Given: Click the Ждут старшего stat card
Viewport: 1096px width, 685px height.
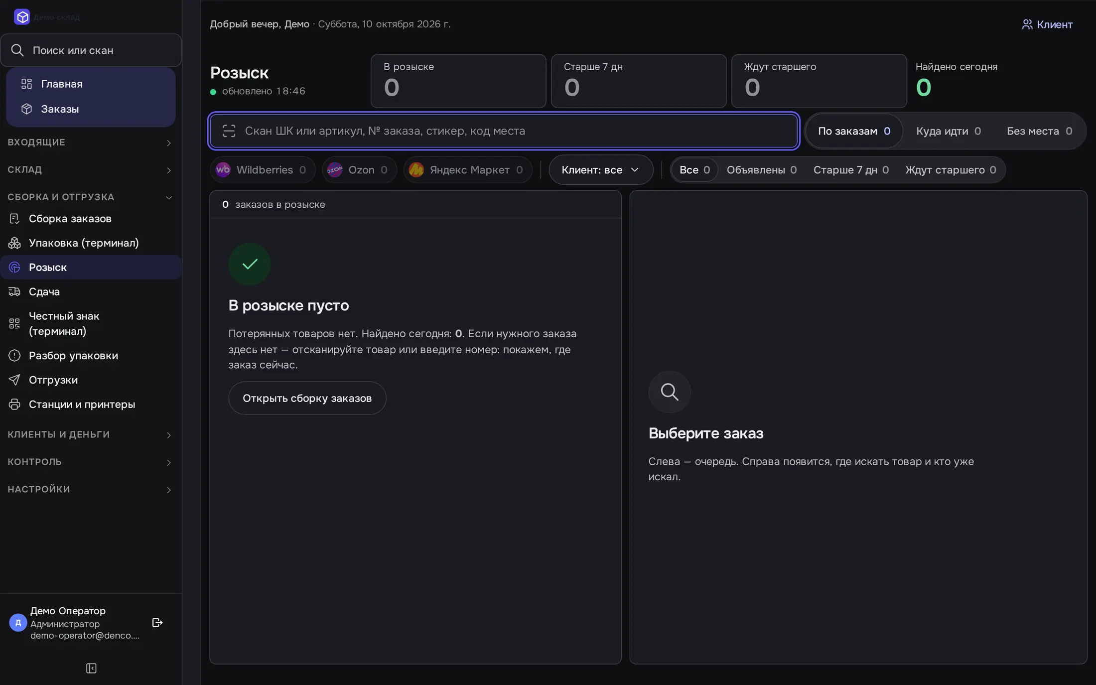Looking at the screenshot, I should coord(819,81).
